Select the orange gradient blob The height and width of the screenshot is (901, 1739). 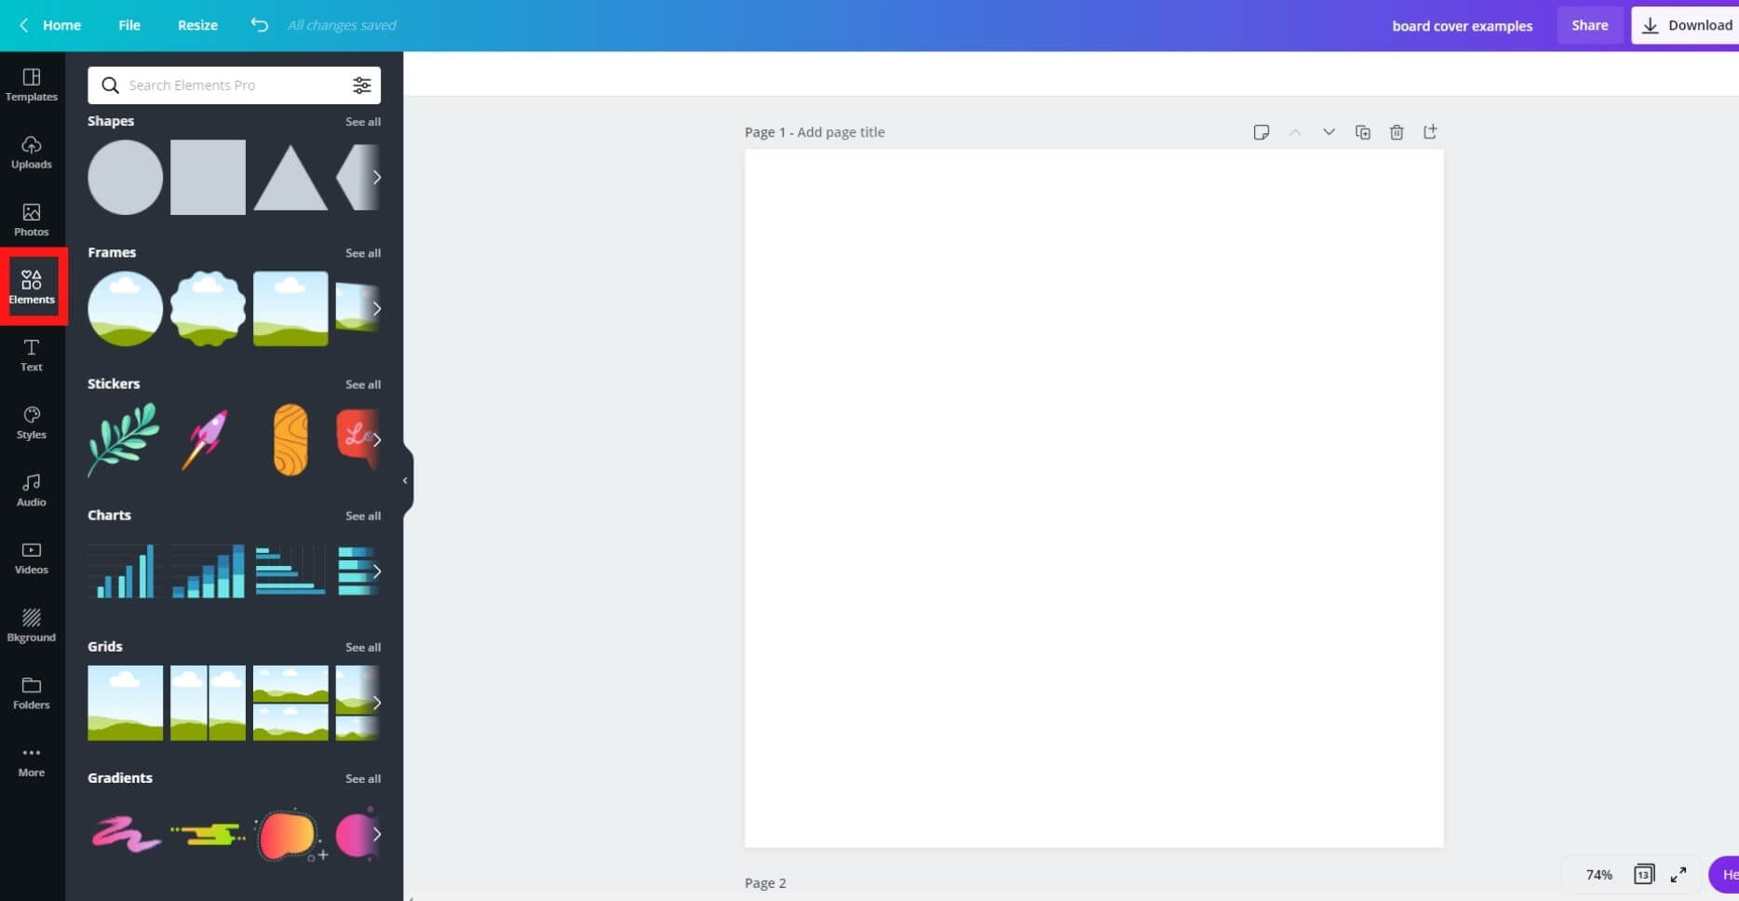[289, 835]
